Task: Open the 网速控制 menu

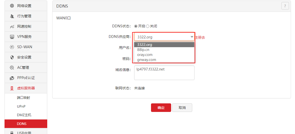Action: pos(26,27)
